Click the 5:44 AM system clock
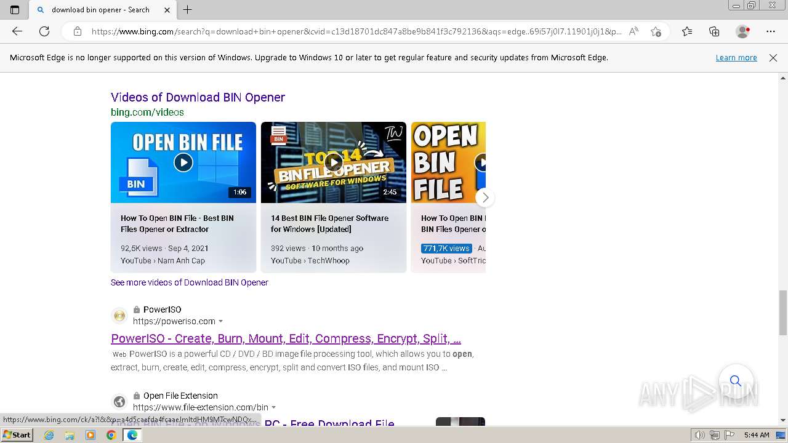Screen dimensions: 788x443 (757, 435)
